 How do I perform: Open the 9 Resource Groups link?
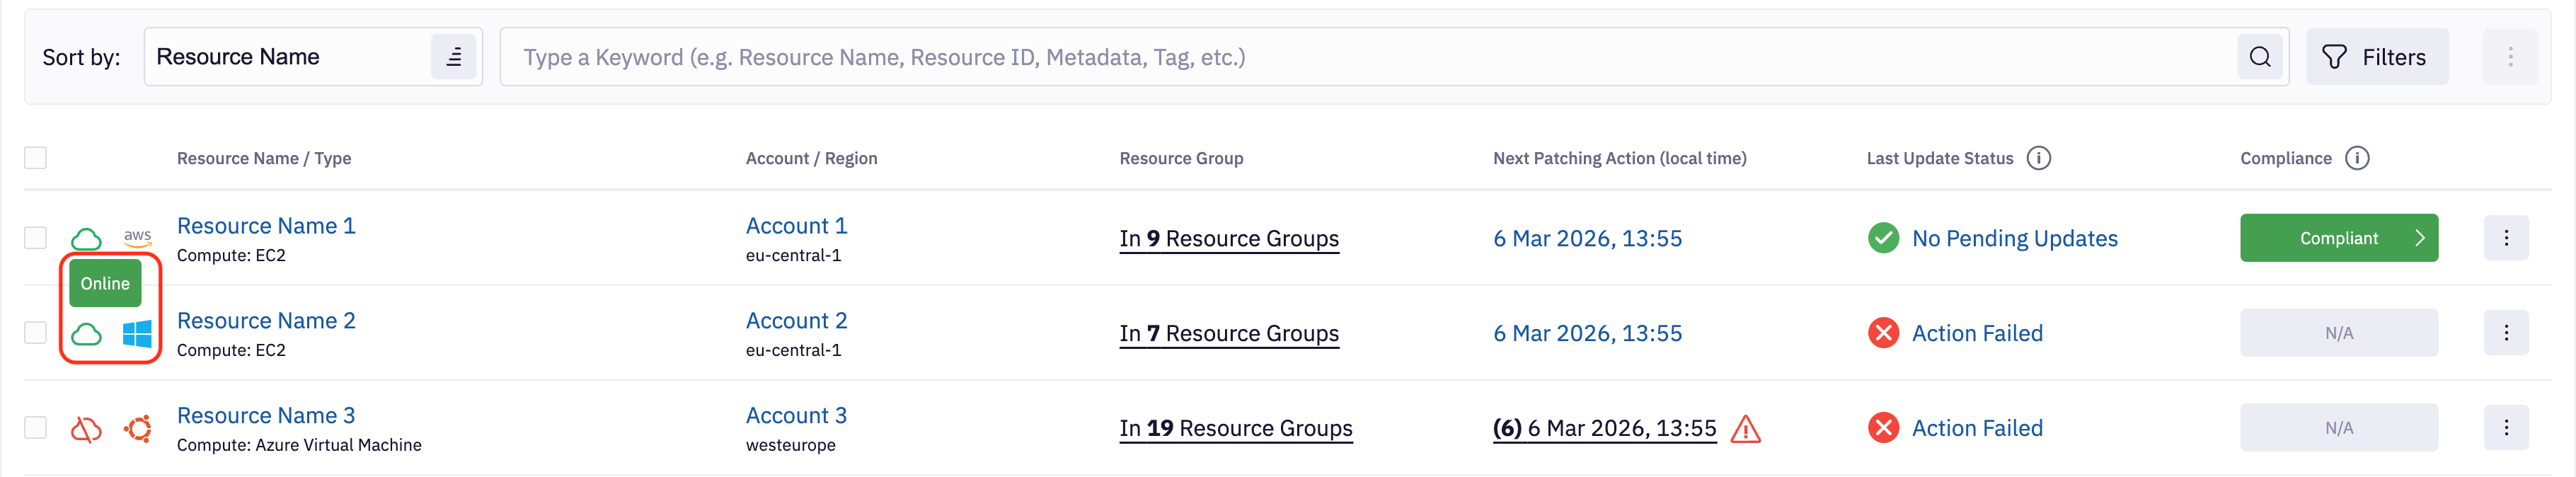coord(1228,239)
